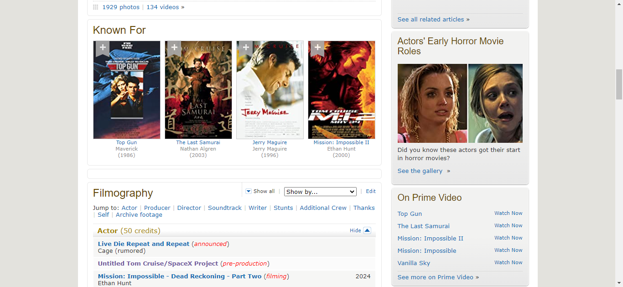This screenshot has width=623, height=287.
Task: Open Mission: Impossible in Prime Video list
Action: 427,251
